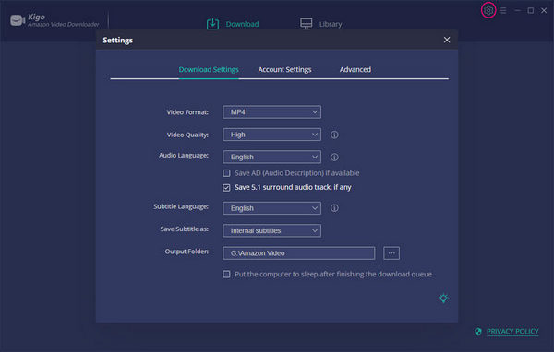Uncheck Save 5.1 surround audio track
This screenshot has width=554, height=352.
226,188
